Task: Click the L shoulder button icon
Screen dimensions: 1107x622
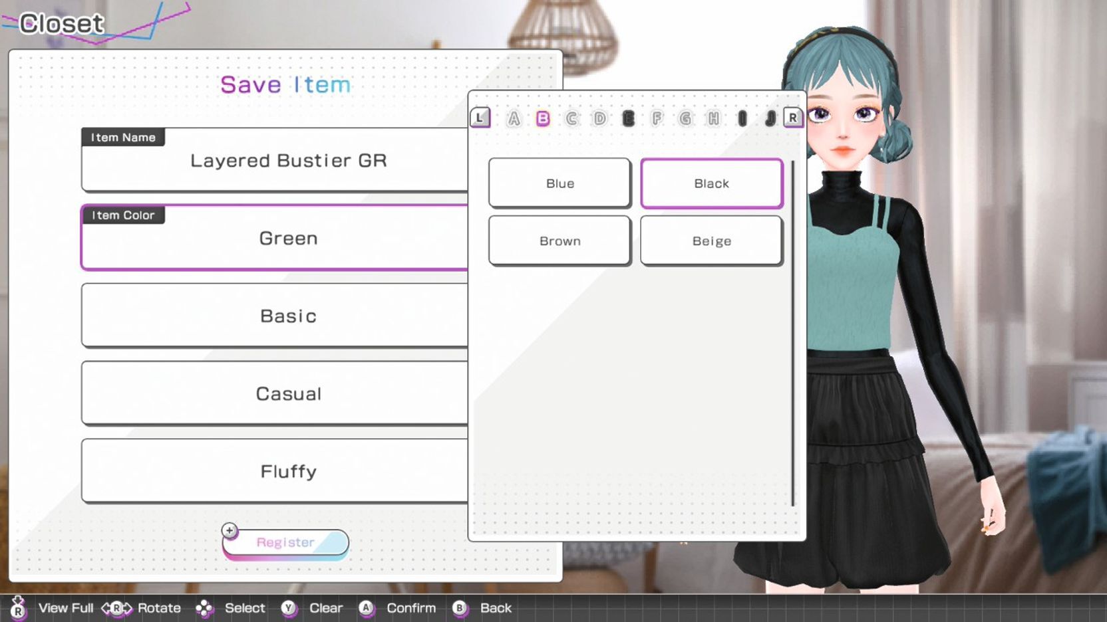Action: coord(480,118)
